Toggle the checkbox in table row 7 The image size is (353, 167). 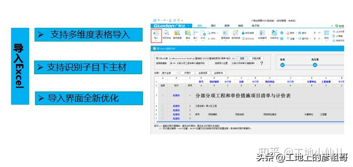(163, 118)
